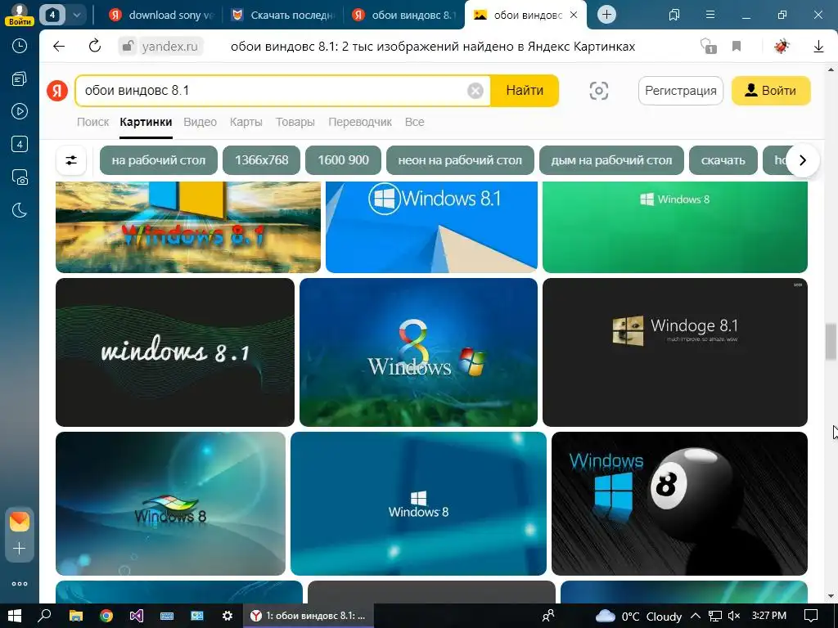
Task: Click the site protection lock icon
Action: [128, 47]
